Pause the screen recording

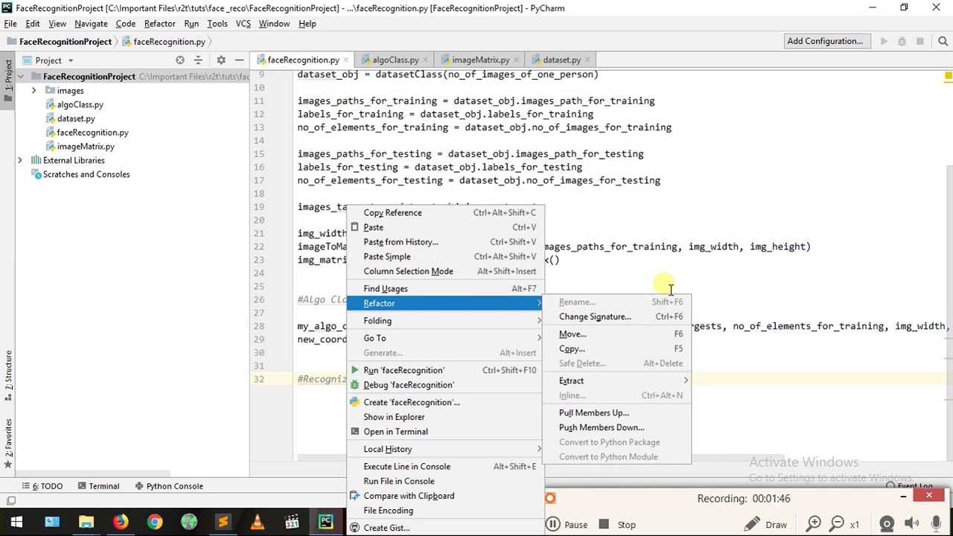[x=567, y=525]
